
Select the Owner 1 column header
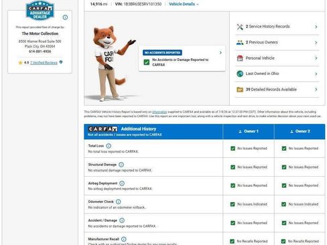coord(249,131)
